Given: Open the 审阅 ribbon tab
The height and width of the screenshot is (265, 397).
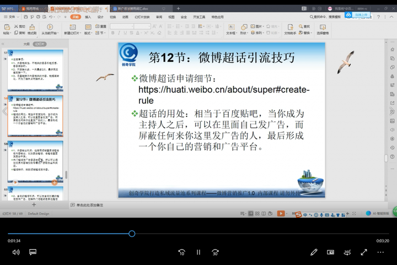Looking at the screenshot, I should (x=159, y=17).
